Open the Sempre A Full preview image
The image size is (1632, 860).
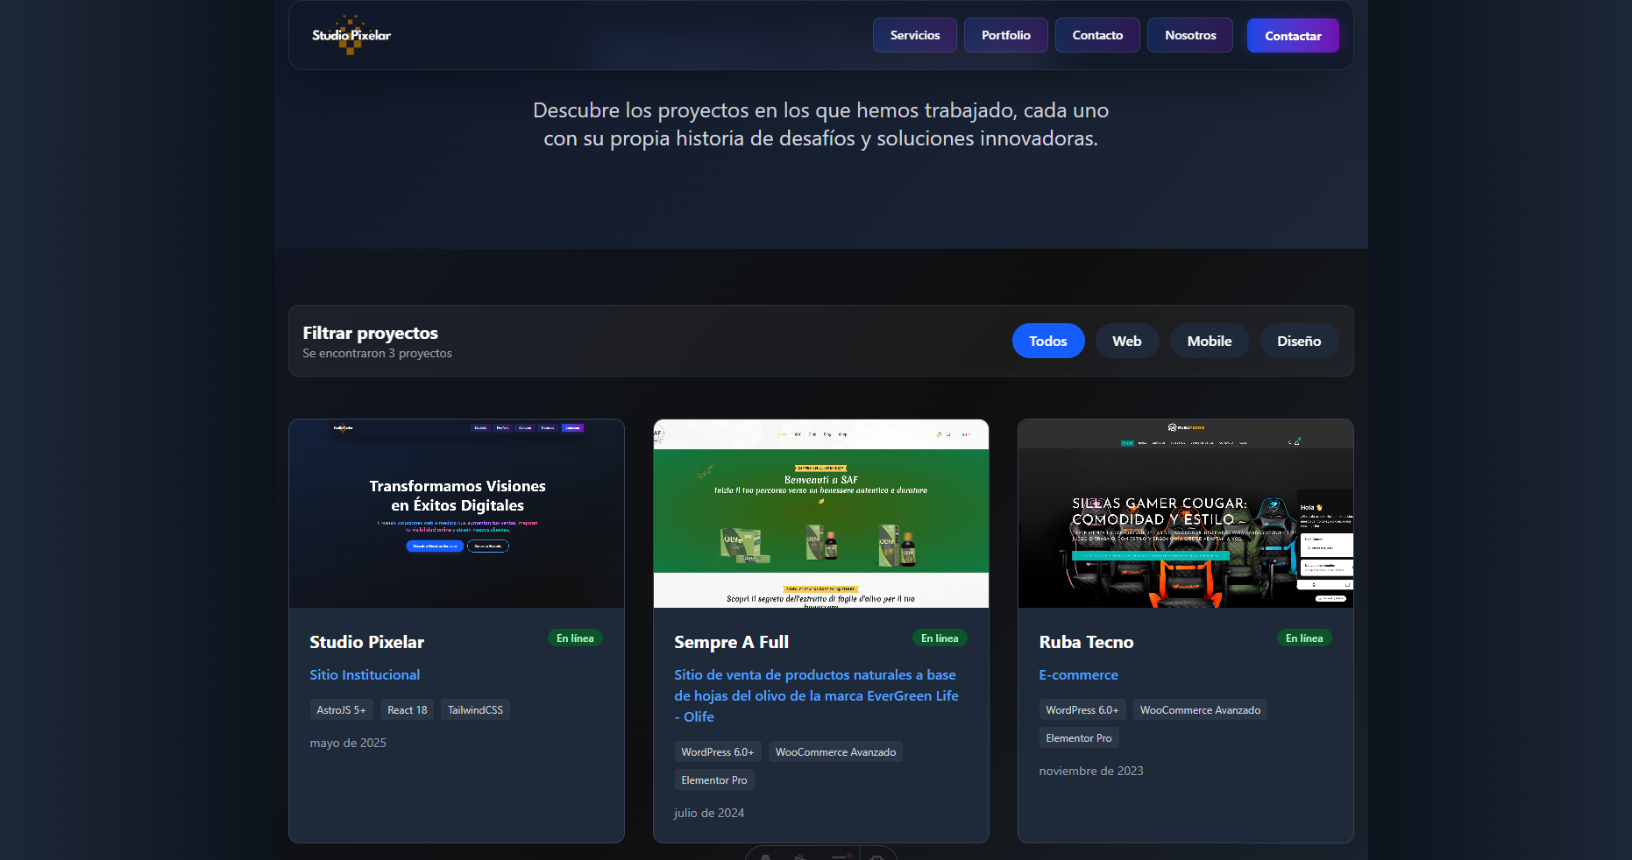click(x=820, y=513)
